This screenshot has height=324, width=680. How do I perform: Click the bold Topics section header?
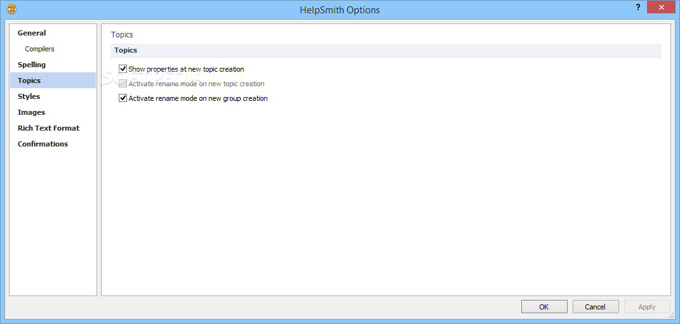tap(126, 50)
